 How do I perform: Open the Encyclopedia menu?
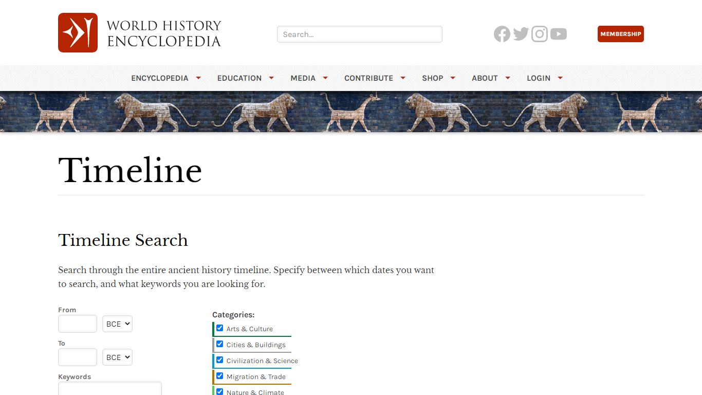[x=160, y=78]
